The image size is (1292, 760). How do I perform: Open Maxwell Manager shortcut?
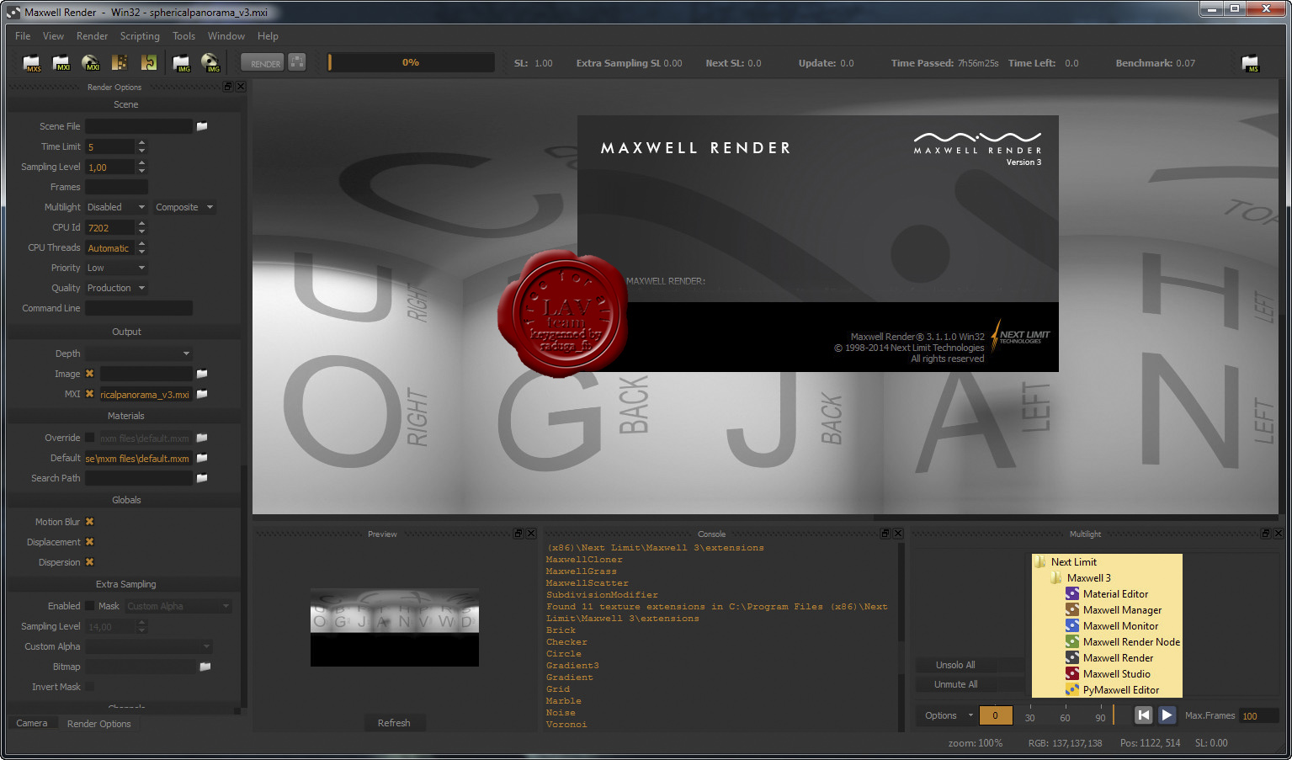(1114, 610)
